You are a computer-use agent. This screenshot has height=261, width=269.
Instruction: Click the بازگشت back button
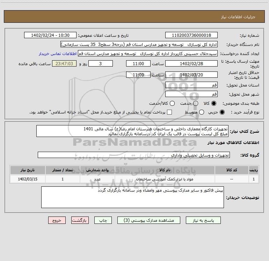pos(80,220)
